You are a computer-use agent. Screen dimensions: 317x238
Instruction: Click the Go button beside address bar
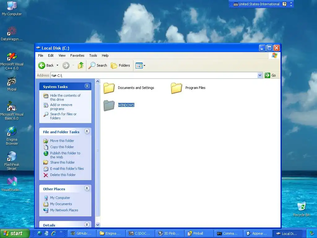tap(270, 75)
